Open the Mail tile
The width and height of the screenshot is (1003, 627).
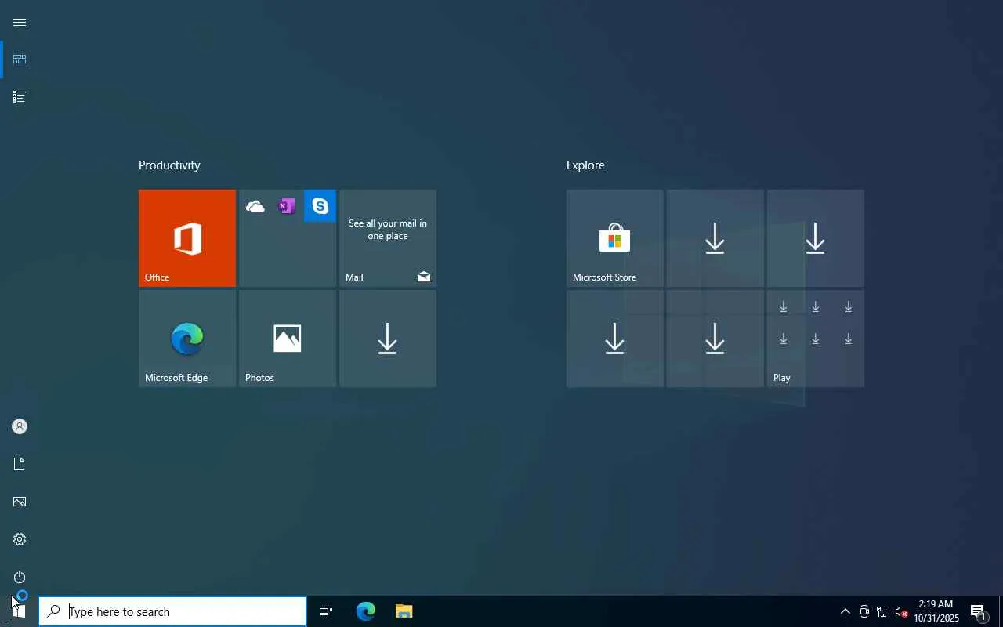coord(388,238)
